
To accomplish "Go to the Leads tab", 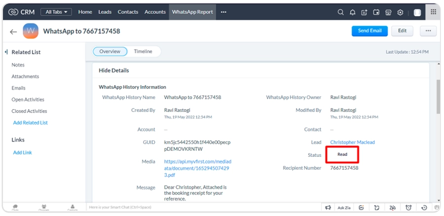I will [x=105, y=12].
